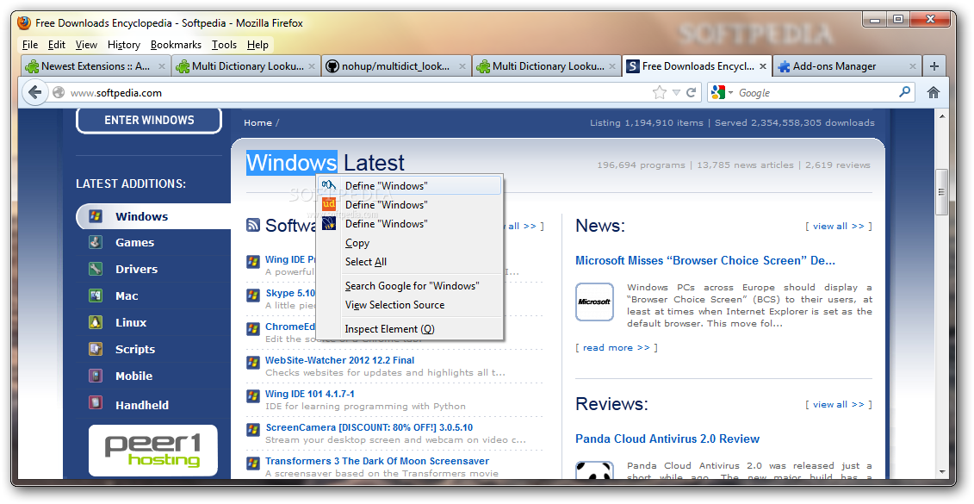Open the Google search engine dropdown
974x504 pixels.
click(722, 92)
